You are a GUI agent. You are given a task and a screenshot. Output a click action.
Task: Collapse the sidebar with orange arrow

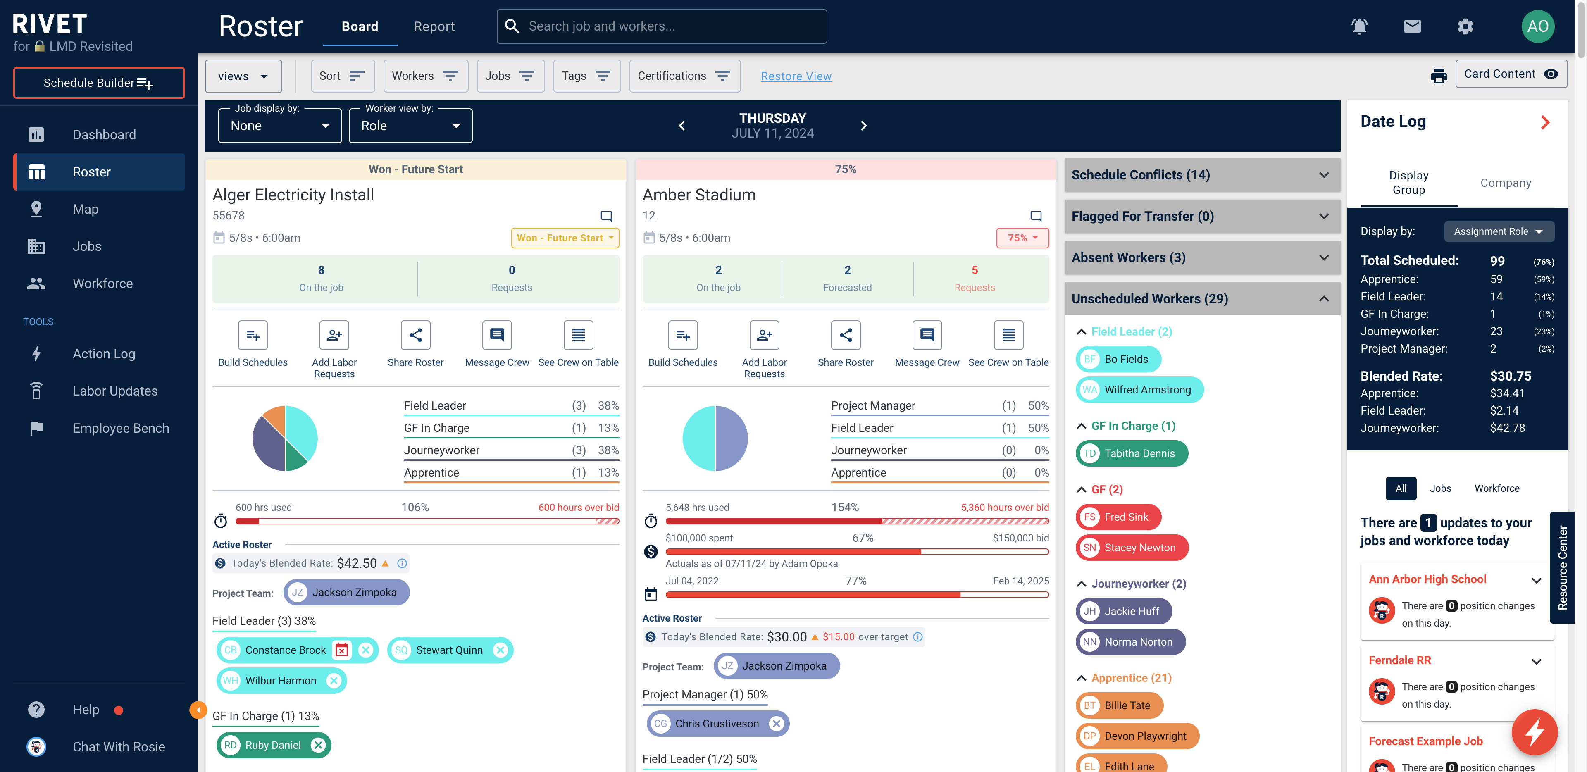pyautogui.click(x=197, y=710)
